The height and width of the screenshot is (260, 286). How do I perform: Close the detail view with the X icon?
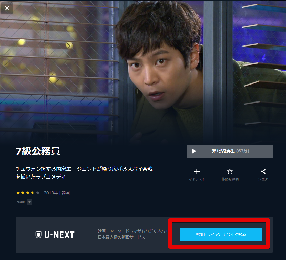[7, 8]
